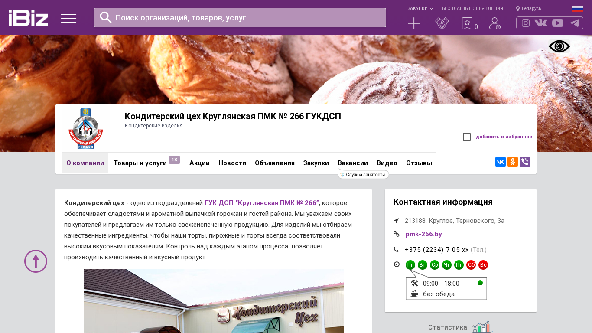Select Thursday (Чт) schedule day
Viewport: 592px width, 333px height.
447,265
